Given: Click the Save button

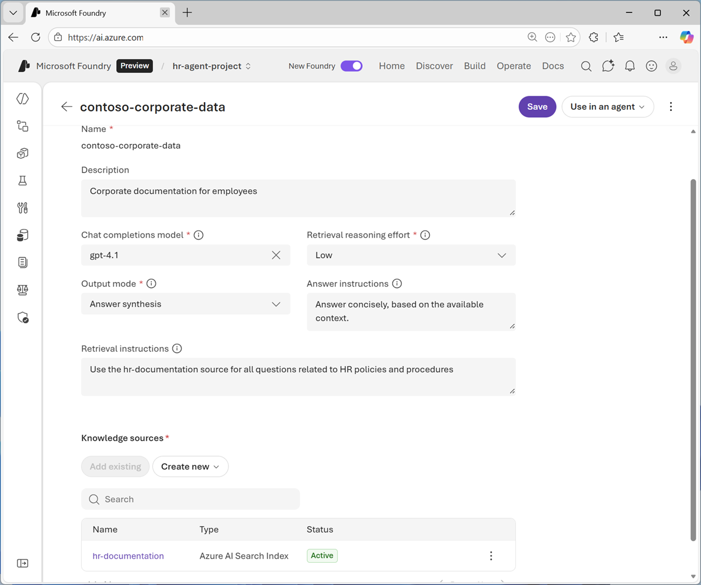Looking at the screenshot, I should [537, 107].
